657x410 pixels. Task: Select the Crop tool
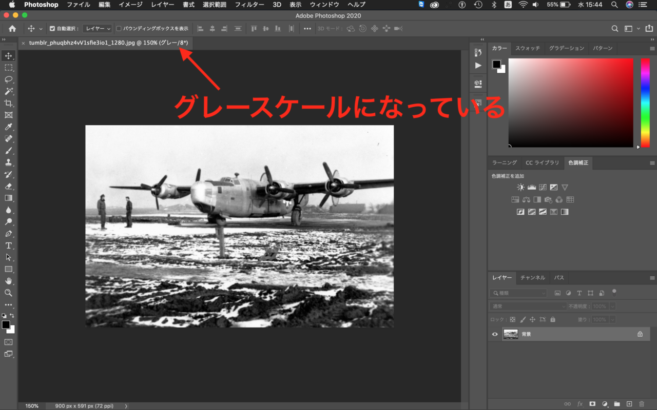click(x=9, y=103)
